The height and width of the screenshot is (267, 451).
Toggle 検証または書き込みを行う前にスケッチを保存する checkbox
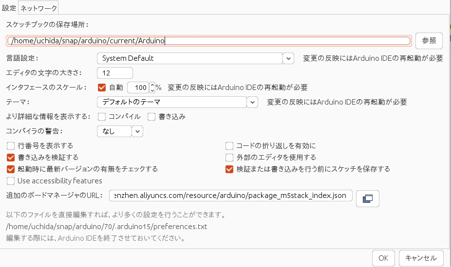click(x=229, y=169)
